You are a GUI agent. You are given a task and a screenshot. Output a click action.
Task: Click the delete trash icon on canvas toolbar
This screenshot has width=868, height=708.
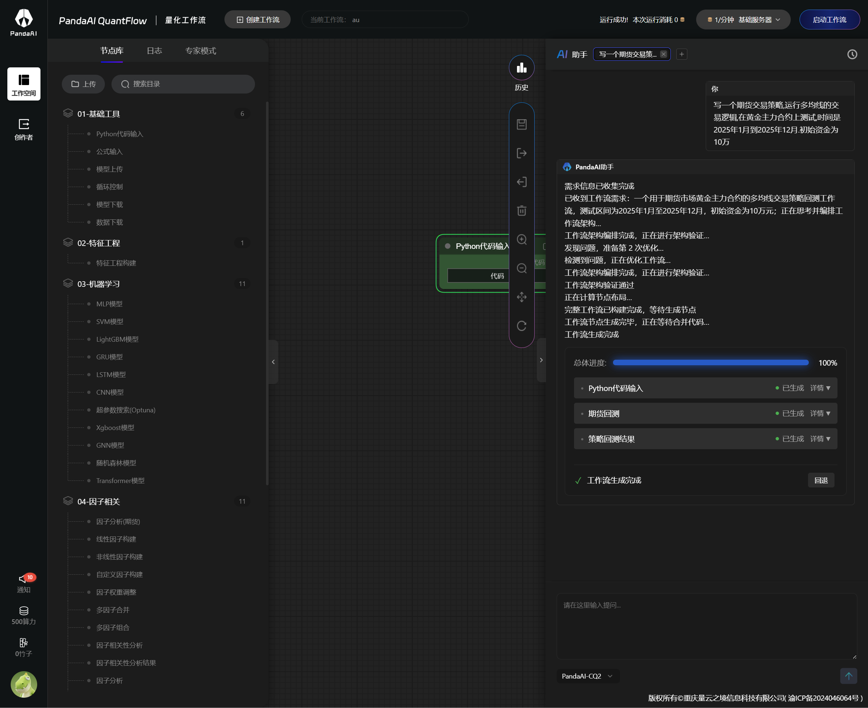click(x=522, y=211)
